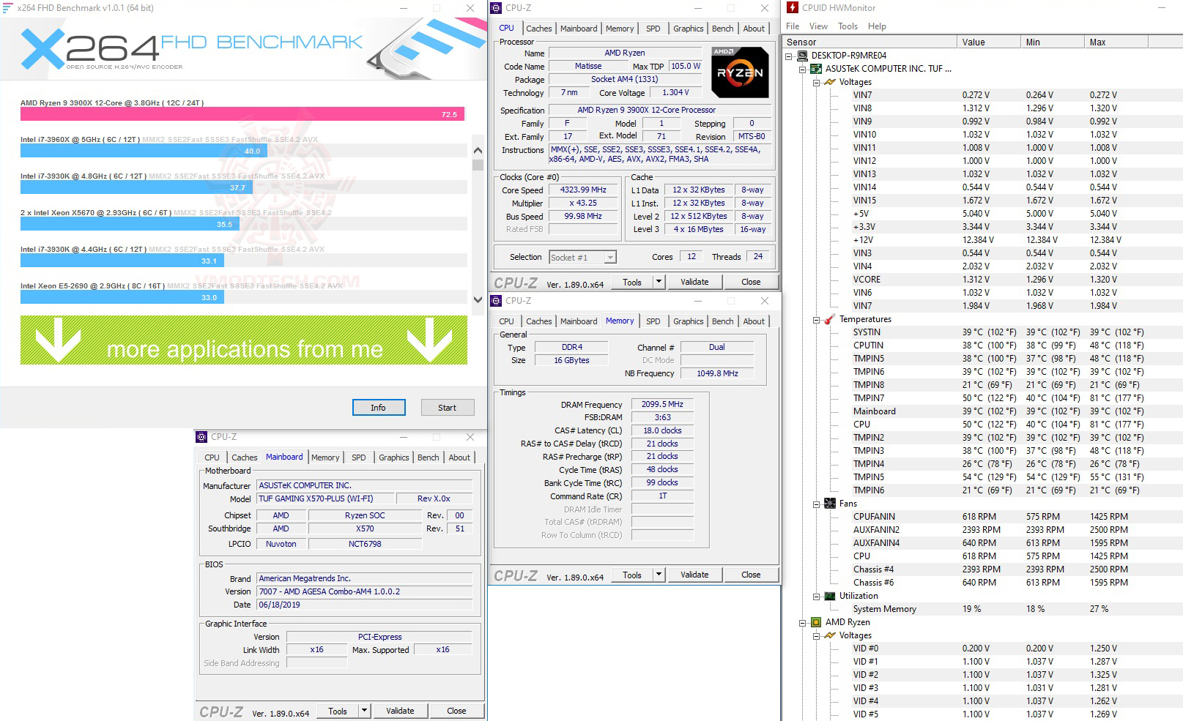Collapse the Voltages group under AMD Ryzen
The height and width of the screenshot is (721, 1183).
click(816, 635)
